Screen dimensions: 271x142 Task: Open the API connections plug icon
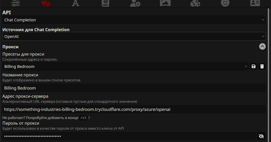tap(45, 3)
